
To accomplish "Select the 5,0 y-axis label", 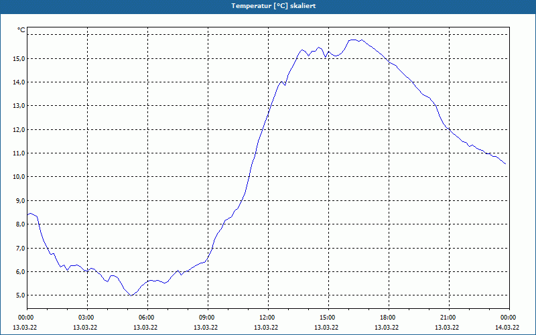I will point(21,295).
